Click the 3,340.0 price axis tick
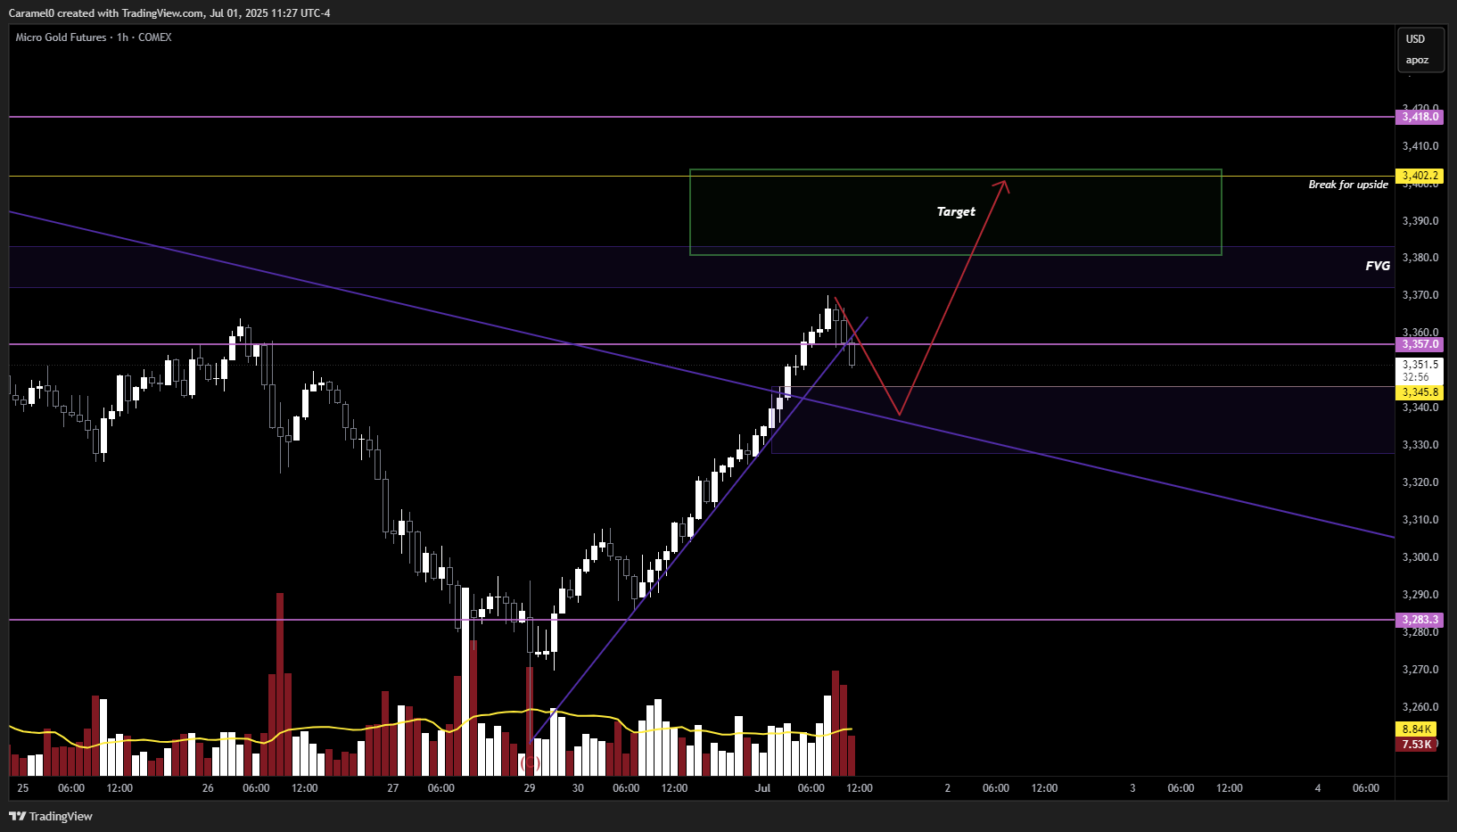The width and height of the screenshot is (1457, 832). 1420,408
